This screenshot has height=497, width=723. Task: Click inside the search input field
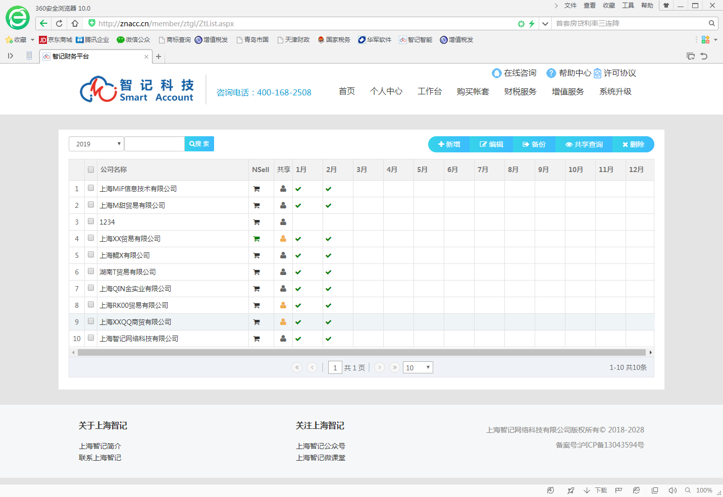coord(154,143)
